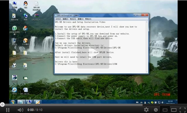Click the tray keyboard icon
Image resolution: width=187 pixels, height=113 pixels.
click(x=137, y=102)
